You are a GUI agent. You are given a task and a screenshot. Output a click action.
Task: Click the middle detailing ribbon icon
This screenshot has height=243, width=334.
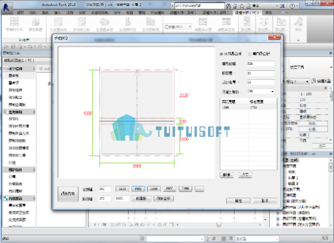point(264,24)
